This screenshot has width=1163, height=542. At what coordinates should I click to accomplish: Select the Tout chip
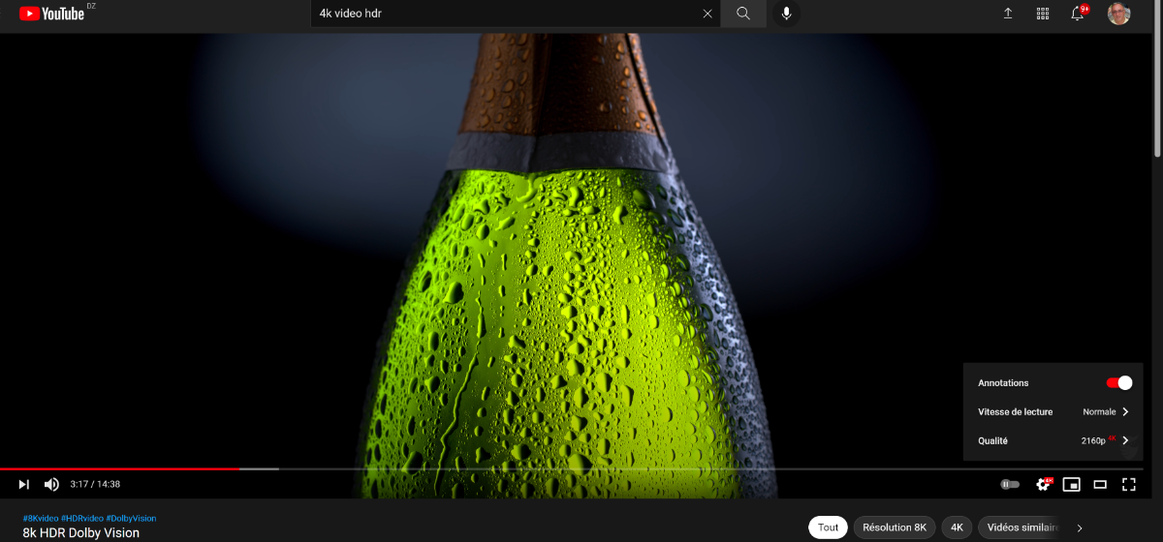tap(828, 527)
